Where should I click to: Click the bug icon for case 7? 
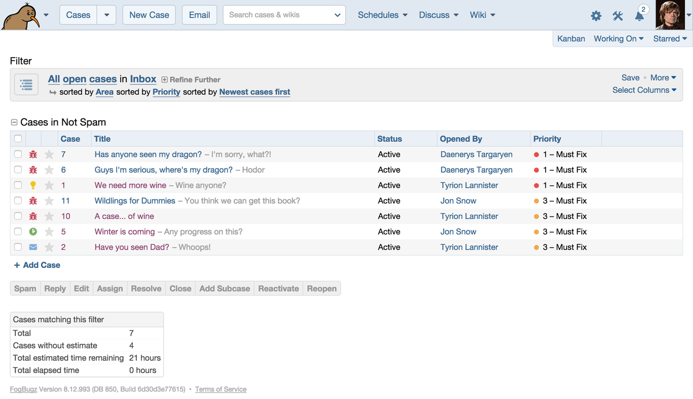(x=33, y=154)
